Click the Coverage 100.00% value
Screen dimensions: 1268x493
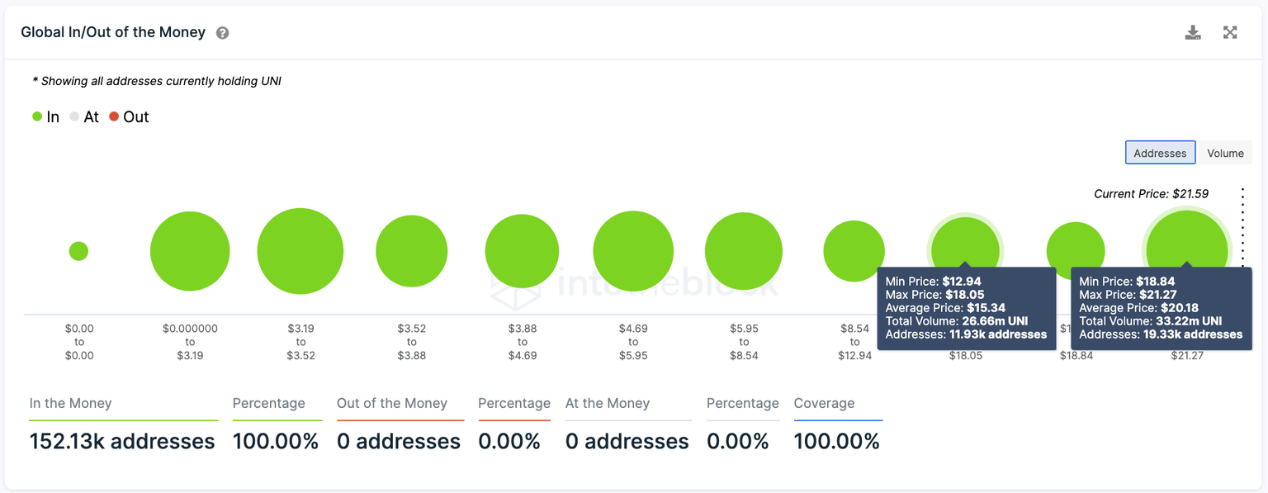(x=836, y=442)
